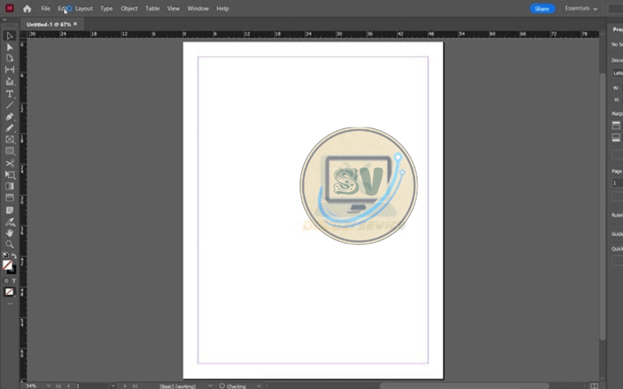The image size is (623, 389).
Task: Swap fill and stroke arrow icon
Action: (14, 256)
